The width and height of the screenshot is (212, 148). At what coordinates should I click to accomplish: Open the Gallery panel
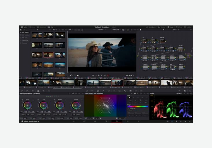[x=24, y=27]
